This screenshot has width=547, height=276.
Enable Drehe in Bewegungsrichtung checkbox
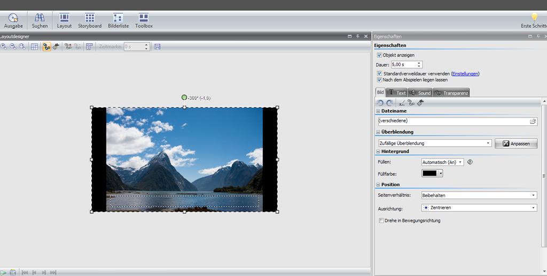[381, 220]
